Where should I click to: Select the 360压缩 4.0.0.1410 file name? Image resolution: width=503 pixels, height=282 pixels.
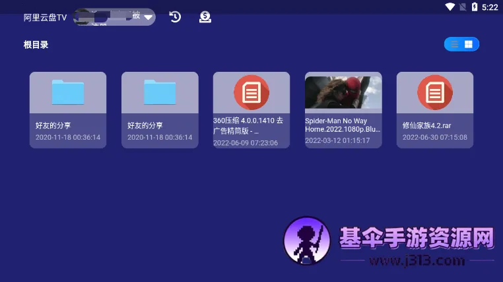tap(248, 125)
